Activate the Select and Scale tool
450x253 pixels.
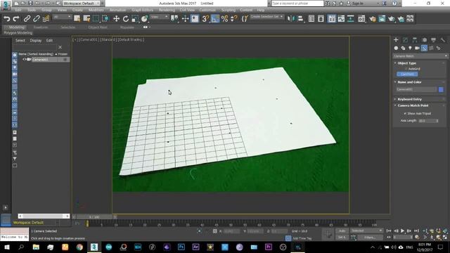click(135, 19)
